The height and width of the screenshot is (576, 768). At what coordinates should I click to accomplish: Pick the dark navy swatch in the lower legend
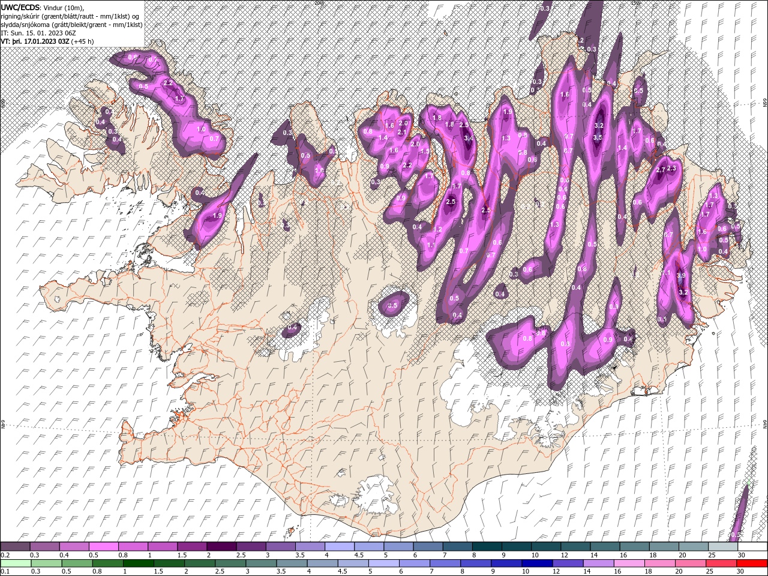click(x=536, y=563)
